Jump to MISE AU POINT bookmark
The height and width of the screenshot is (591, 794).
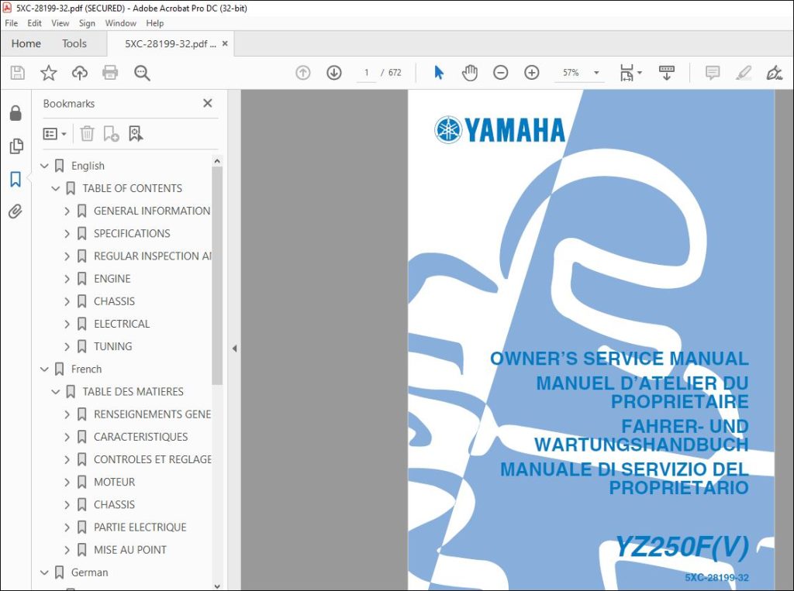pyautogui.click(x=130, y=550)
